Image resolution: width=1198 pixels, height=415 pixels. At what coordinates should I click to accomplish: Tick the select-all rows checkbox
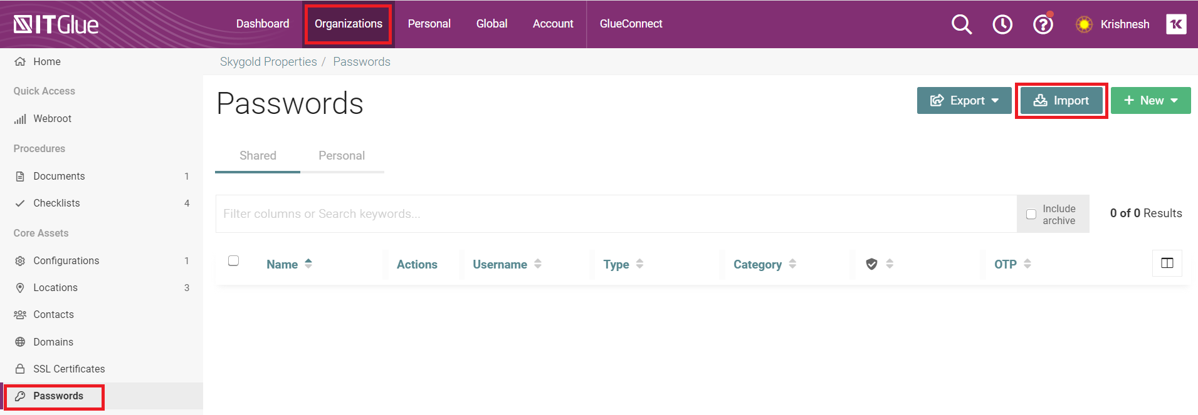[x=234, y=260]
